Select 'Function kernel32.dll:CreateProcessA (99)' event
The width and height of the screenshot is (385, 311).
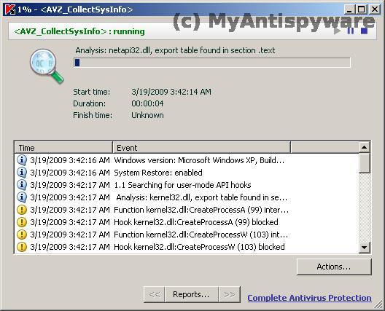pyautogui.click(x=187, y=210)
